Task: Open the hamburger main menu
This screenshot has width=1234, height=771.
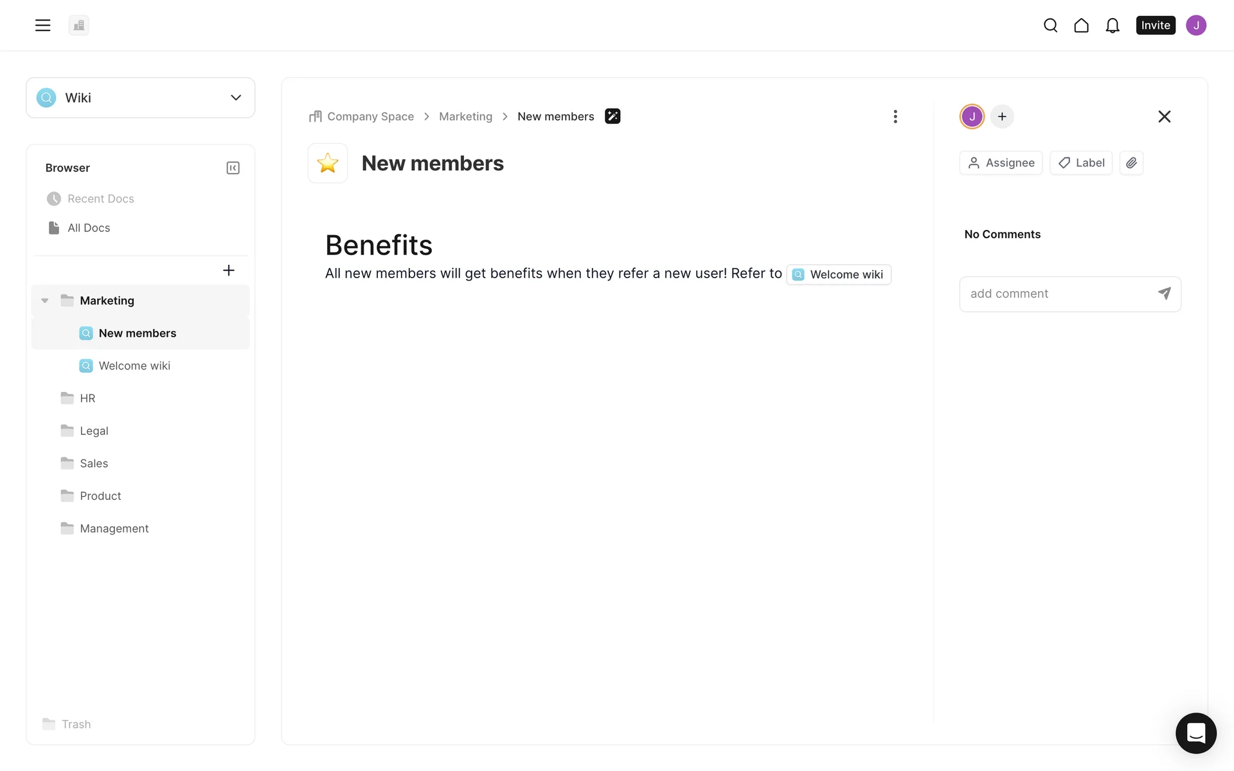Action: pos(42,25)
